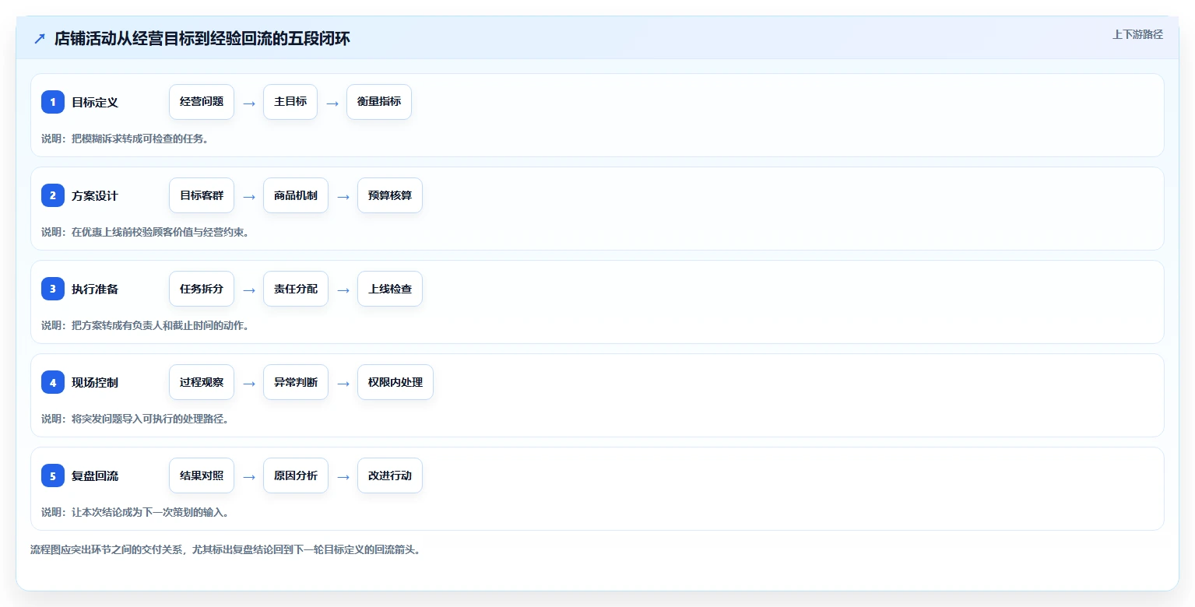Click the 执行准备 stage label
Screen dimensions: 1195x607
pos(95,289)
